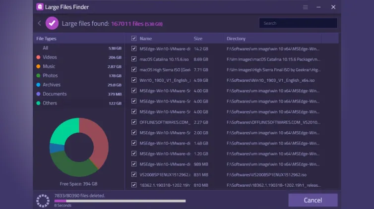The image size is (374, 209).
Task: Select the 1.20 GB size cell
Action: point(201,154)
